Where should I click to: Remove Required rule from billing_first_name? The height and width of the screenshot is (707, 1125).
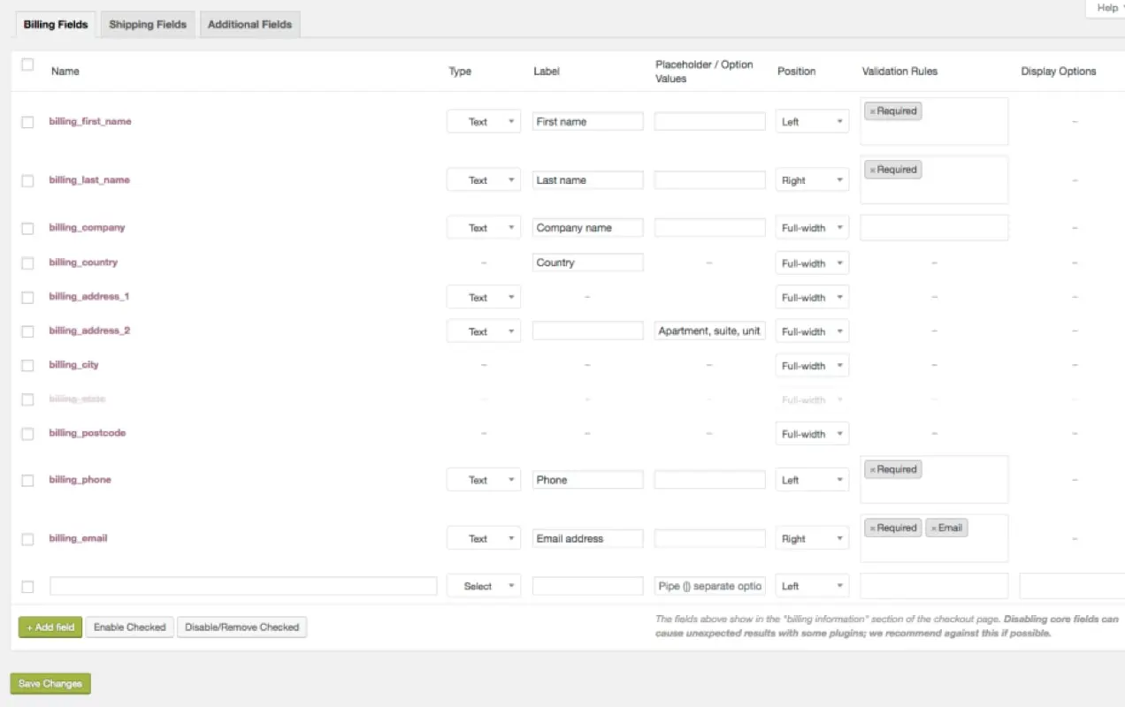872,111
